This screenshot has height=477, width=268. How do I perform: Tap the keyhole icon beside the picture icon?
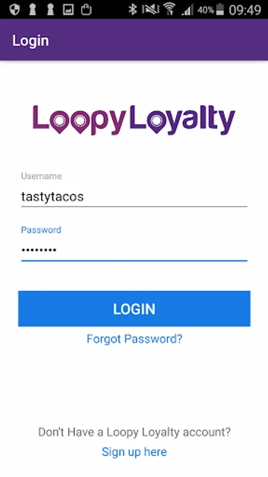[x=50, y=10]
